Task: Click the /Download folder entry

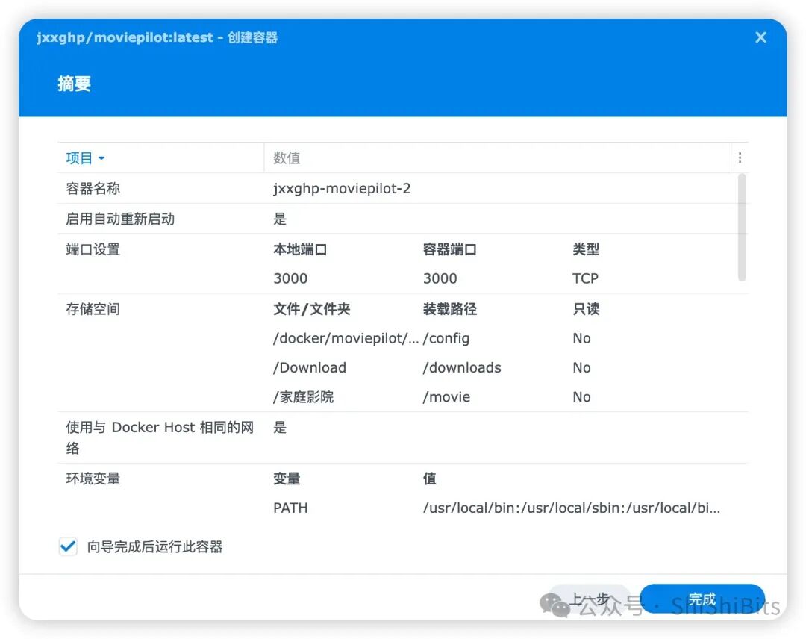Action: tap(310, 367)
